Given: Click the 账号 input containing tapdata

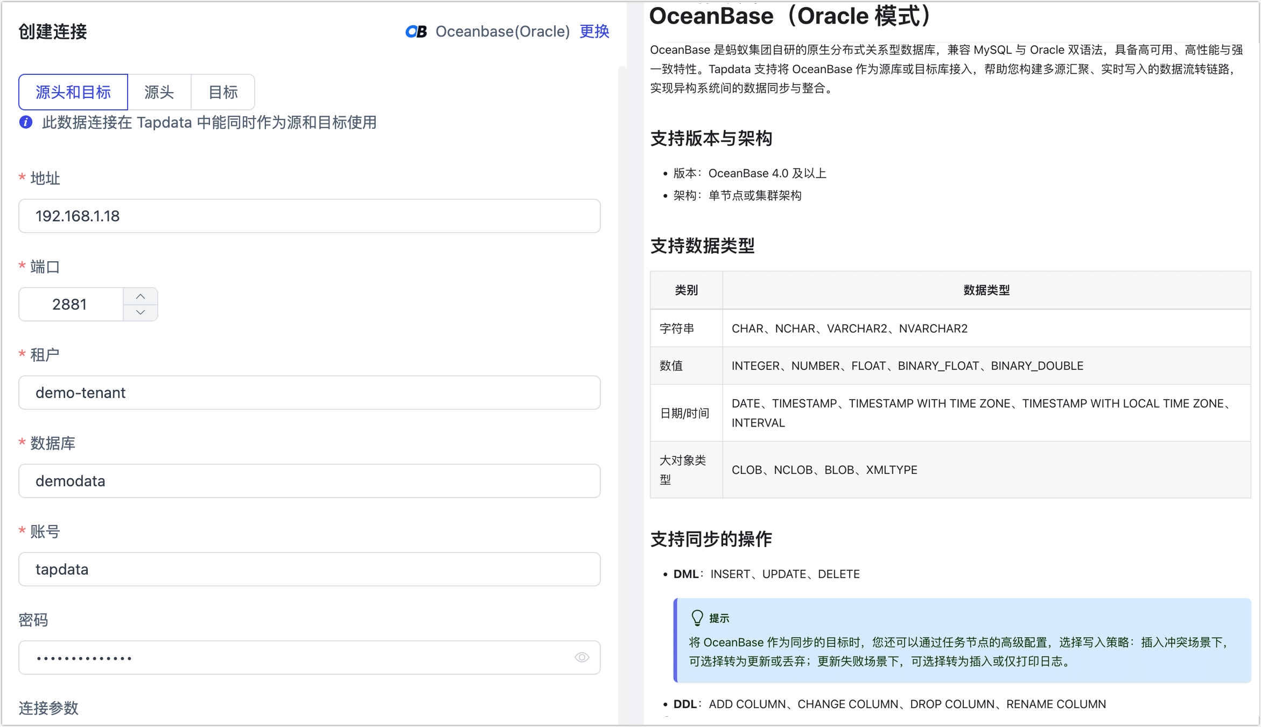Looking at the screenshot, I should pyautogui.click(x=310, y=569).
